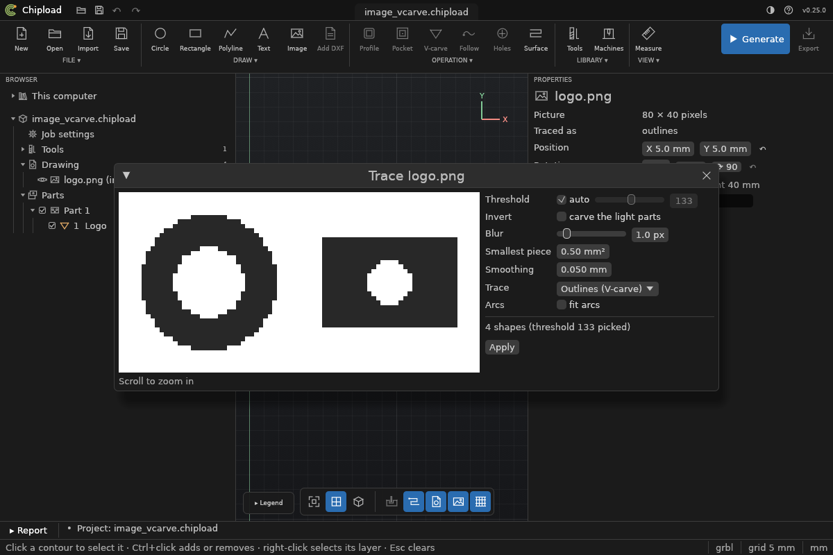Expand the Tools tree node
This screenshot has height=555, width=833.
coord(23,149)
